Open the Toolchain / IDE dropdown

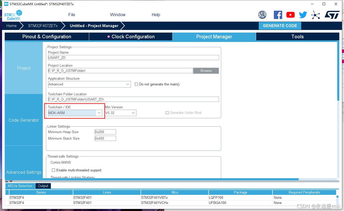(75, 113)
